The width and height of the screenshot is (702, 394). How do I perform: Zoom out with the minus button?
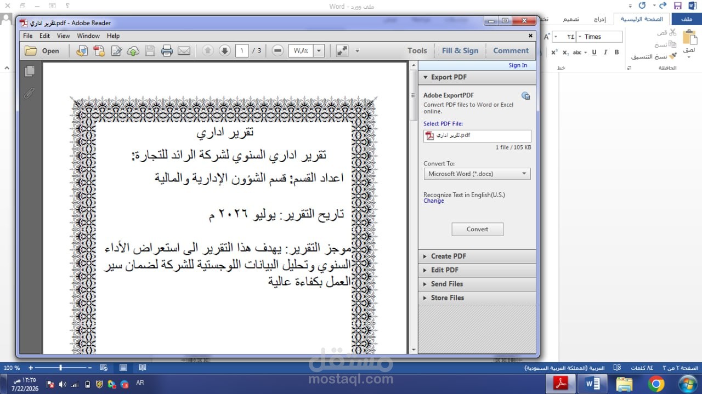(278, 50)
